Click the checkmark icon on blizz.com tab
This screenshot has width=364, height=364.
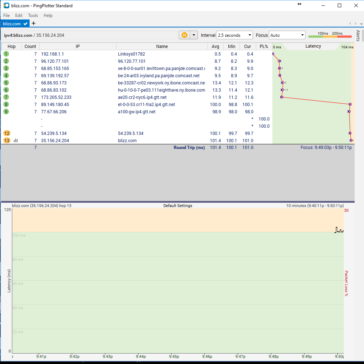point(25,24)
